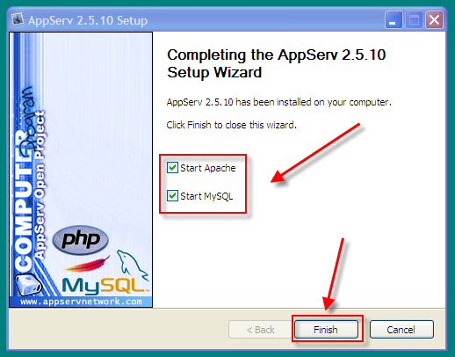Uncheck the Start Apache checkbox
The width and height of the screenshot is (455, 357).
172,168
